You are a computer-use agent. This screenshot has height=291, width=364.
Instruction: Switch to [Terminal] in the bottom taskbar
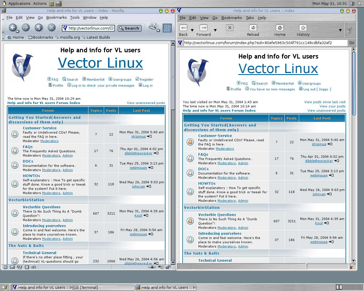click(104, 287)
